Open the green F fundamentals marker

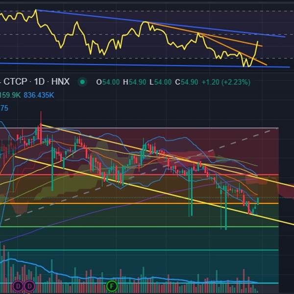click(112, 286)
